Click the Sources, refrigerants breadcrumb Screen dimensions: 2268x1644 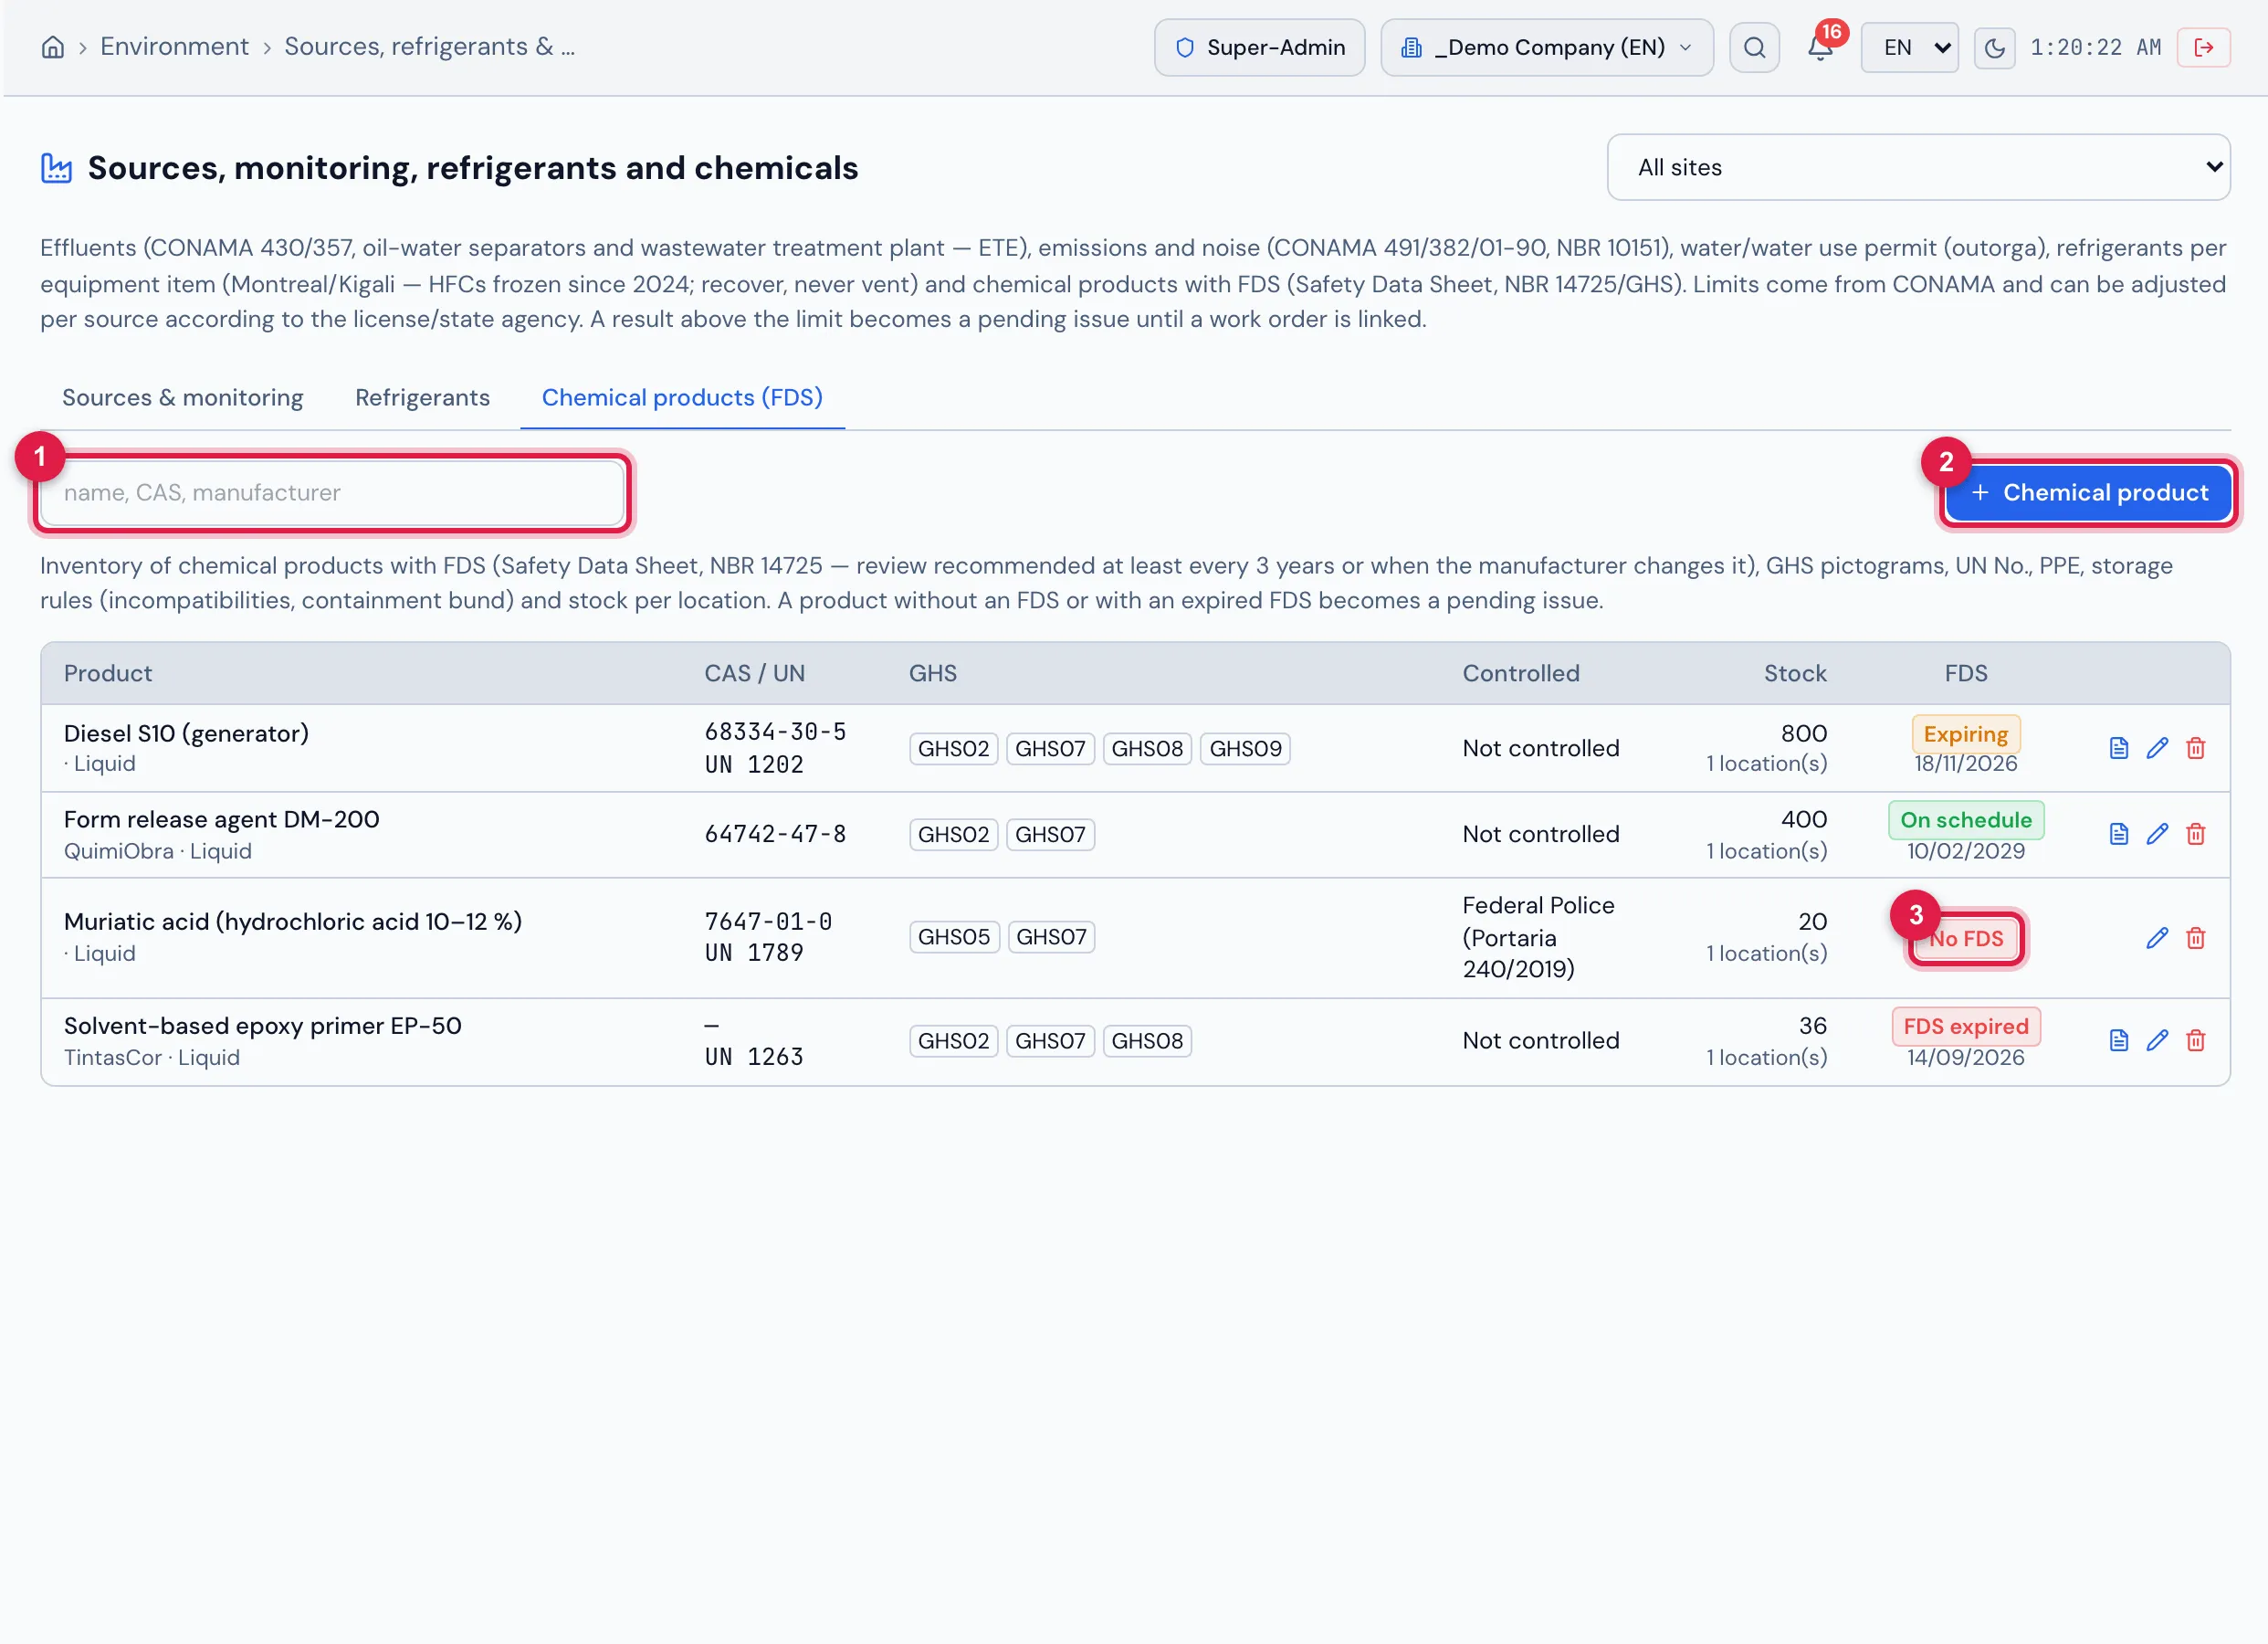429,47
